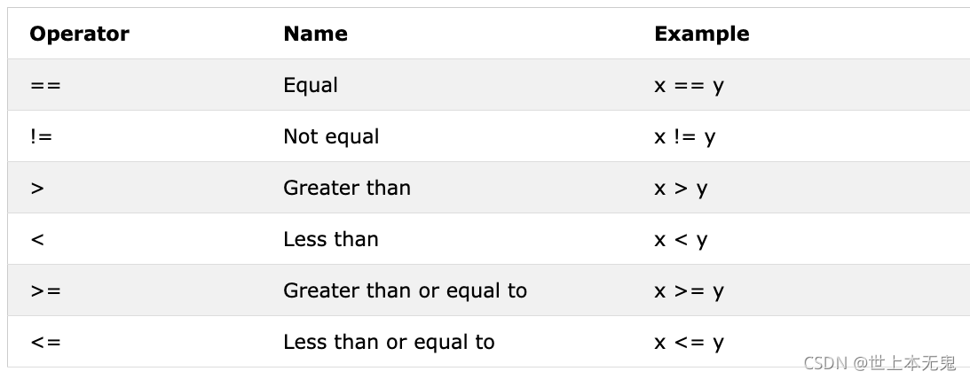This screenshot has height=379, width=970.
Task: Click the Operator column header
Action: 79,34
